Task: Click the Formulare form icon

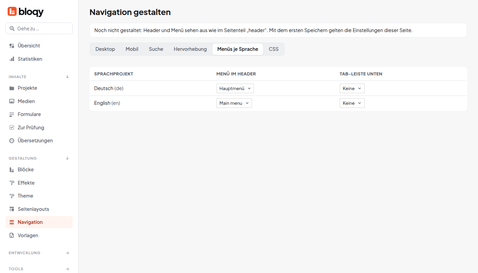Action: (x=12, y=114)
